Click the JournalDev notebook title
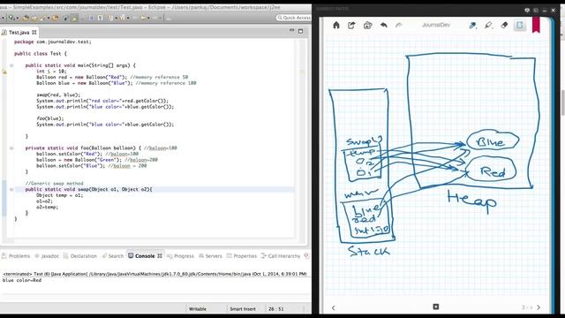 435,25
